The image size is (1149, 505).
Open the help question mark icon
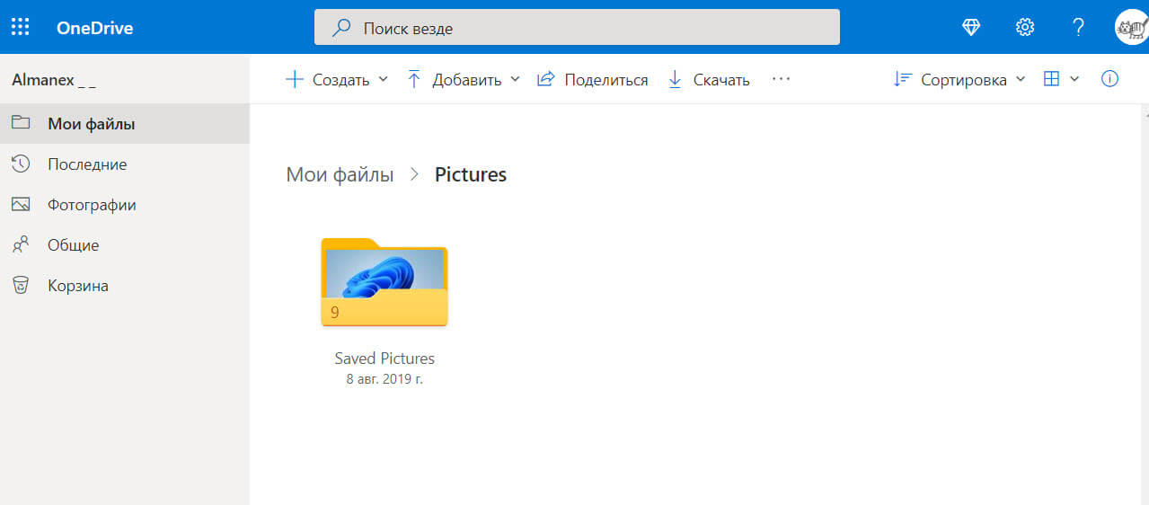pyautogui.click(x=1079, y=27)
